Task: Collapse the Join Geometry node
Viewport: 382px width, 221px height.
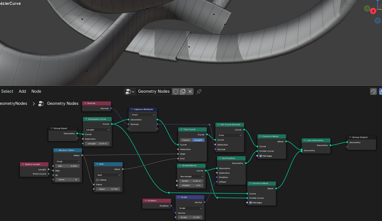Action: [304, 141]
